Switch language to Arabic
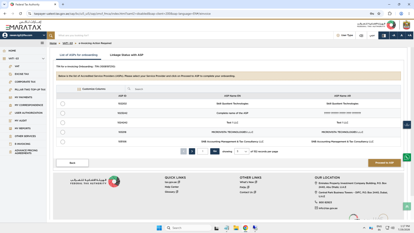 pyautogui.click(x=372, y=35)
